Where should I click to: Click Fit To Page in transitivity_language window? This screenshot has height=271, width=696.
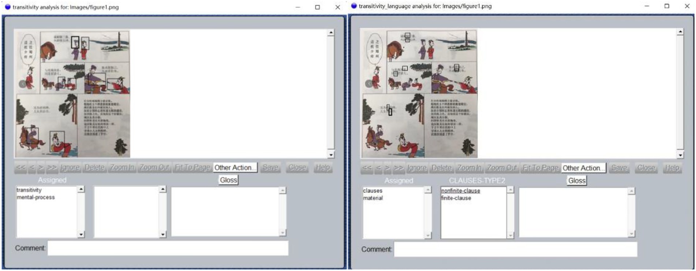(540, 168)
